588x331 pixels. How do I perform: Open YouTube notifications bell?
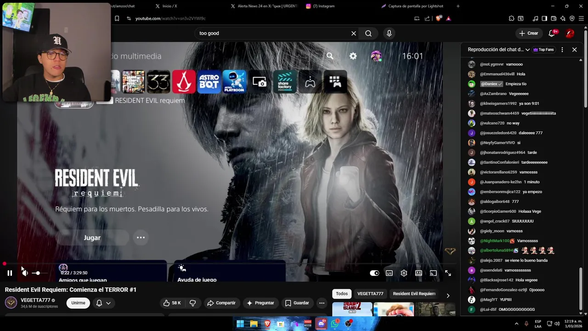click(553, 33)
